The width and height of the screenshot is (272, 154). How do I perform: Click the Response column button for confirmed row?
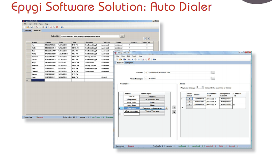tap(225, 99)
